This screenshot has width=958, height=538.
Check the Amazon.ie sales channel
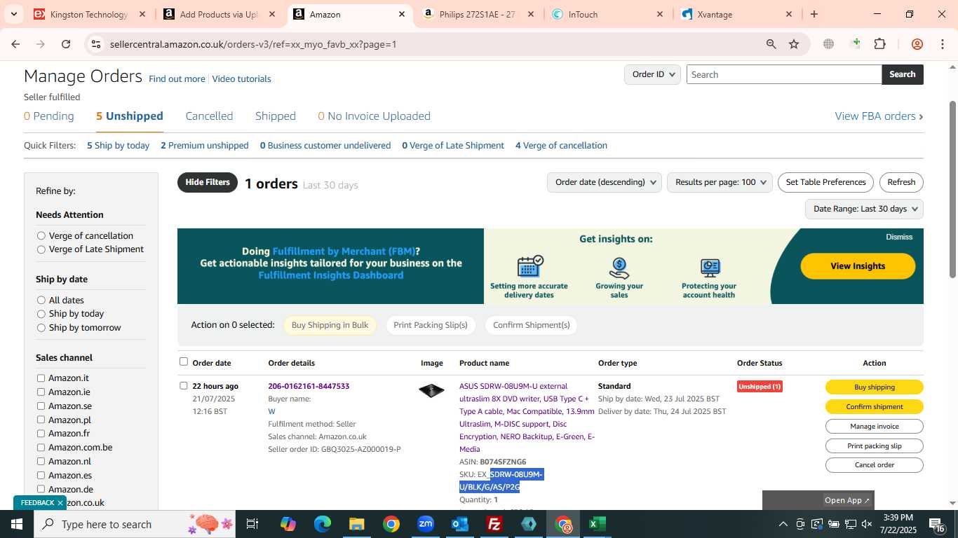click(x=41, y=392)
